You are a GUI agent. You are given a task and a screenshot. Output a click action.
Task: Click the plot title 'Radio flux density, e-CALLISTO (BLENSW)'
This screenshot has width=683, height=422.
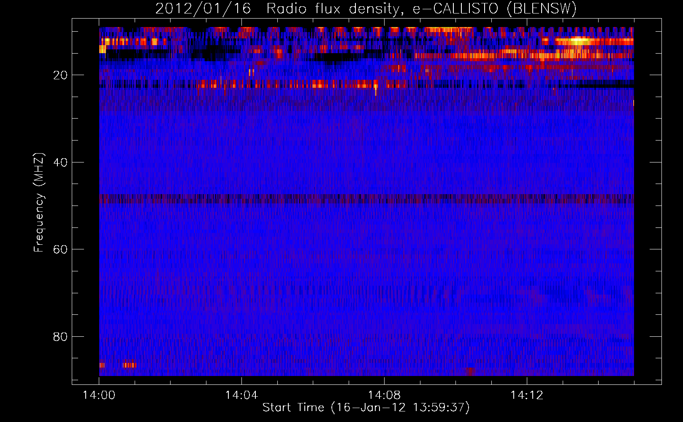tap(421, 8)
